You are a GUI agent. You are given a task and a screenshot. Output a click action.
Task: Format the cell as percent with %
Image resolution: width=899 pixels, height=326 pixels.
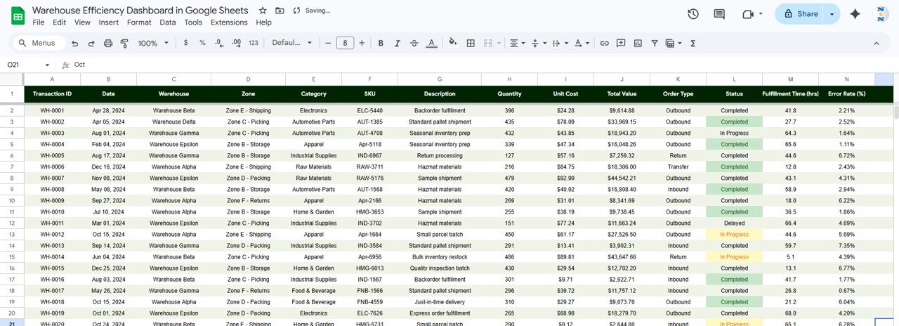tap(202, 43)
